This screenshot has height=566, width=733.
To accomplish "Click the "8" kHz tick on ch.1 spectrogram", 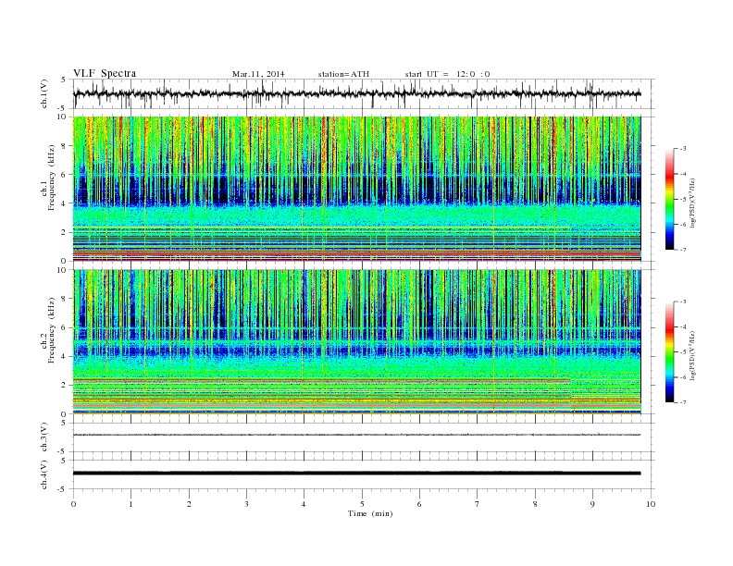I will (65, 146).
